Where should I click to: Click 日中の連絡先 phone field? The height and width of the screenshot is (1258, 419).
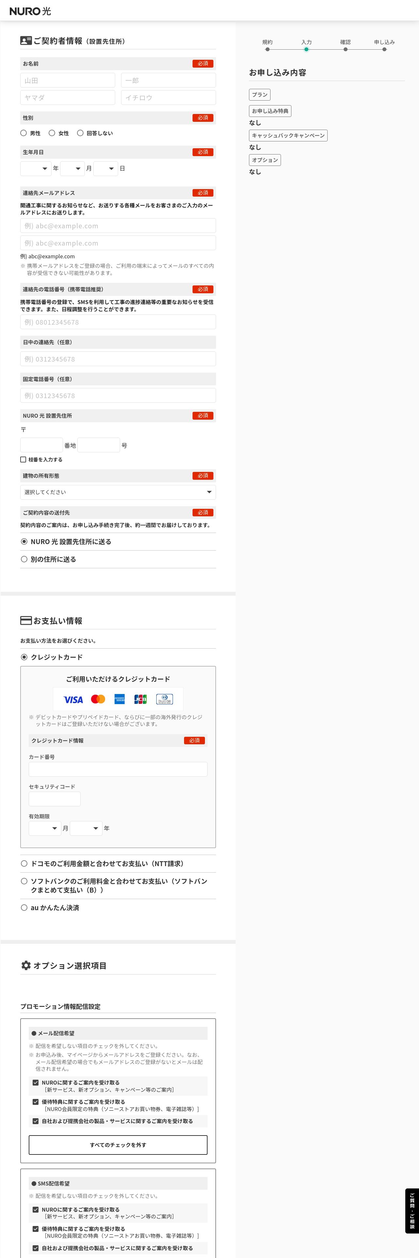(x=118, y=359)
